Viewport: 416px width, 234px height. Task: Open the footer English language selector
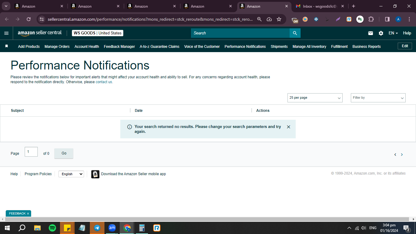(71, 174)
